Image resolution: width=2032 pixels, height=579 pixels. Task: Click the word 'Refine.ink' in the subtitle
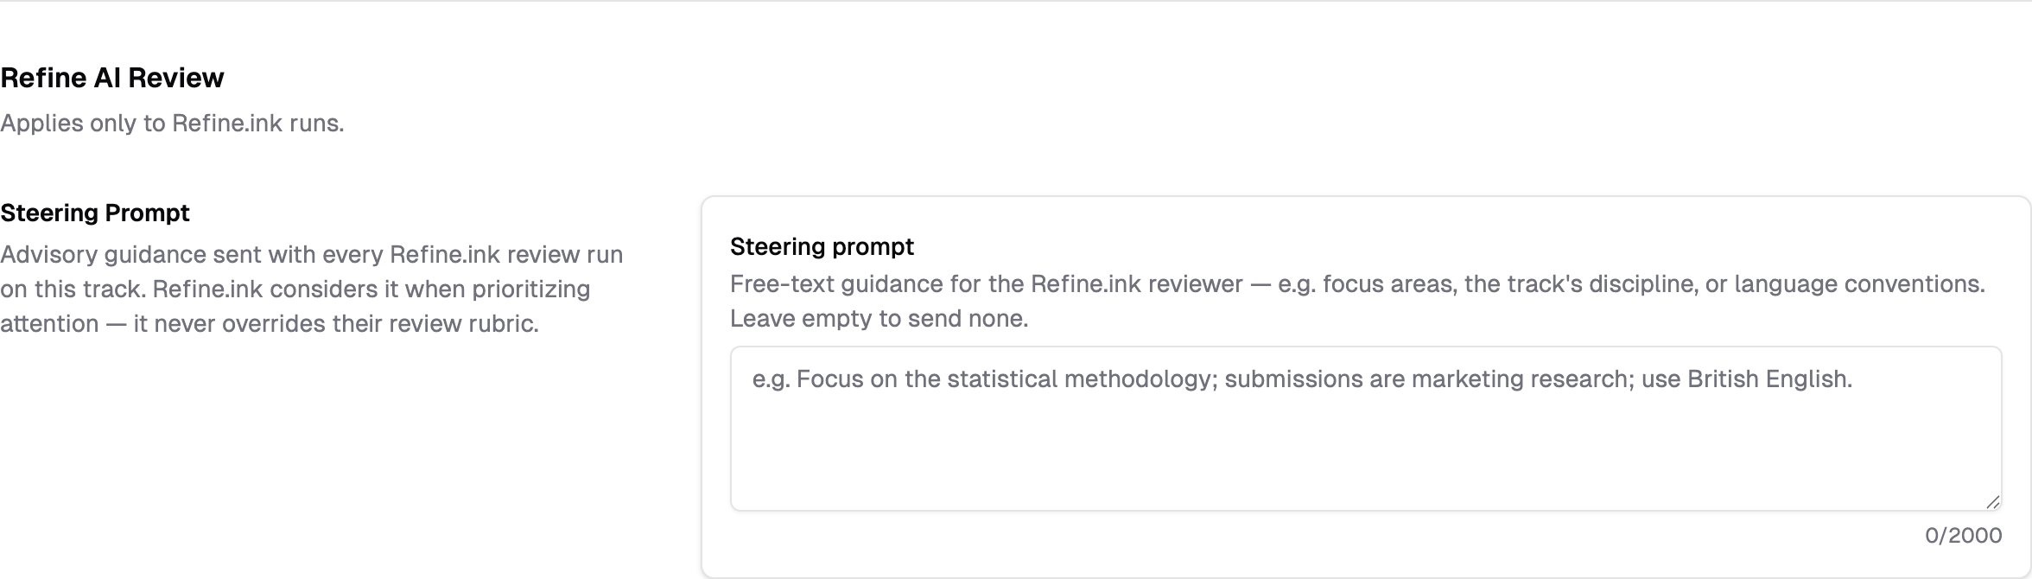click(227, 124)
